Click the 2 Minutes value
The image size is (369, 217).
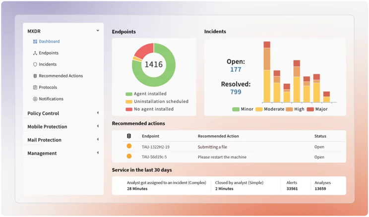[x=224, y=189]
